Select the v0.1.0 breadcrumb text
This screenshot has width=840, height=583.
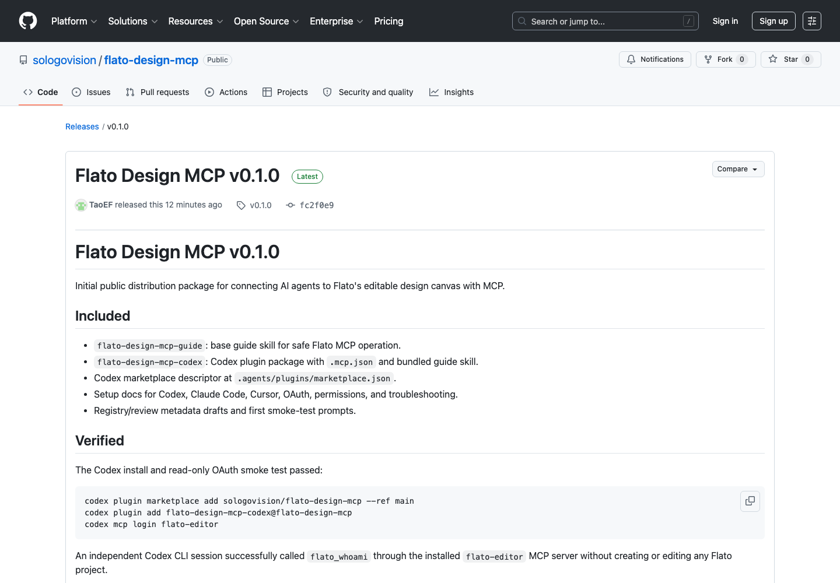point(118,127)
